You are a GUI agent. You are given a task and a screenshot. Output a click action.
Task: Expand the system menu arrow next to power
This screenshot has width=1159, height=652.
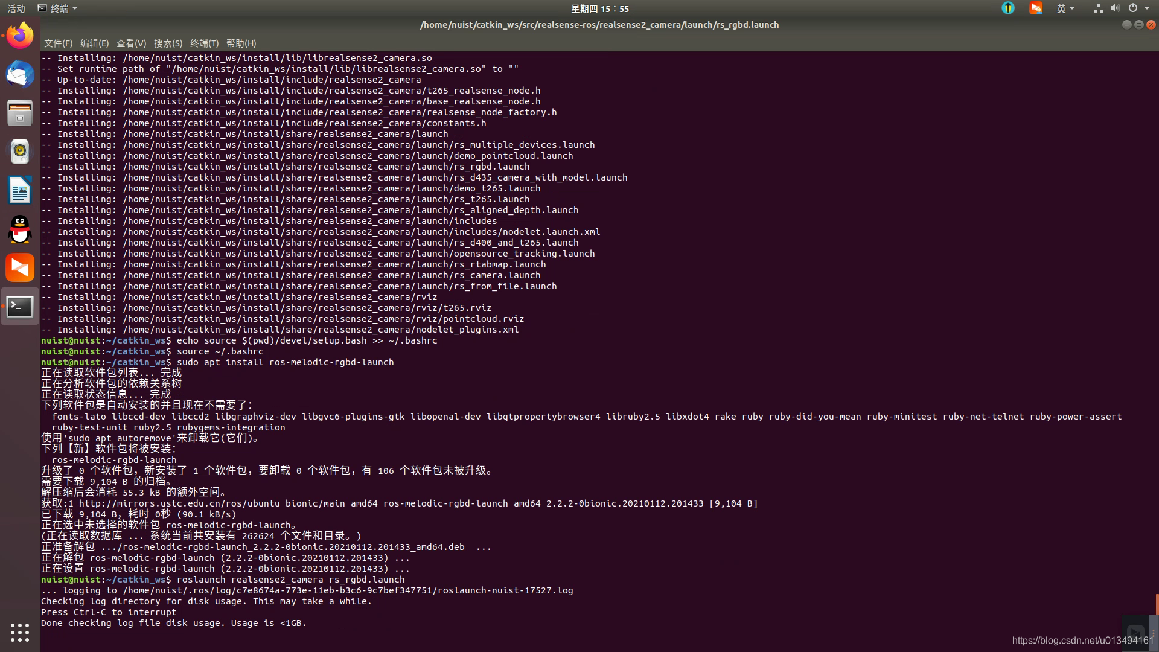(1147, 8)
